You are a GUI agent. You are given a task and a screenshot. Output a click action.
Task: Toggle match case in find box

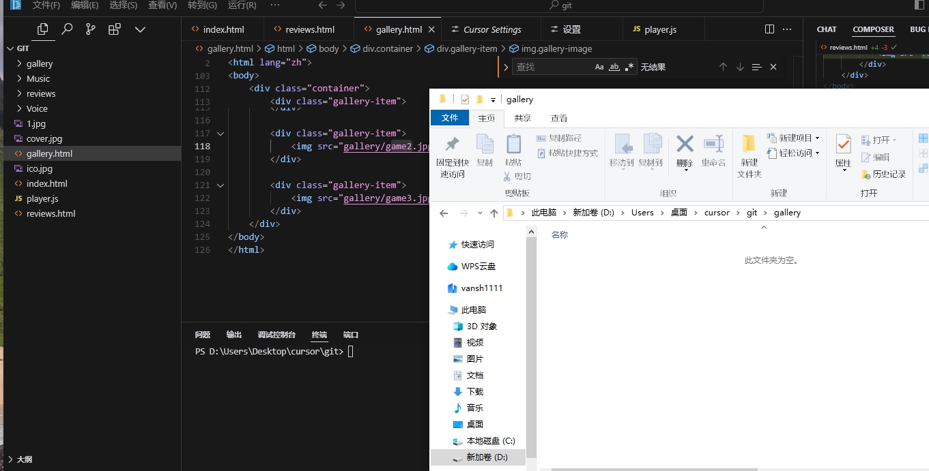click(x=599, y=67)
